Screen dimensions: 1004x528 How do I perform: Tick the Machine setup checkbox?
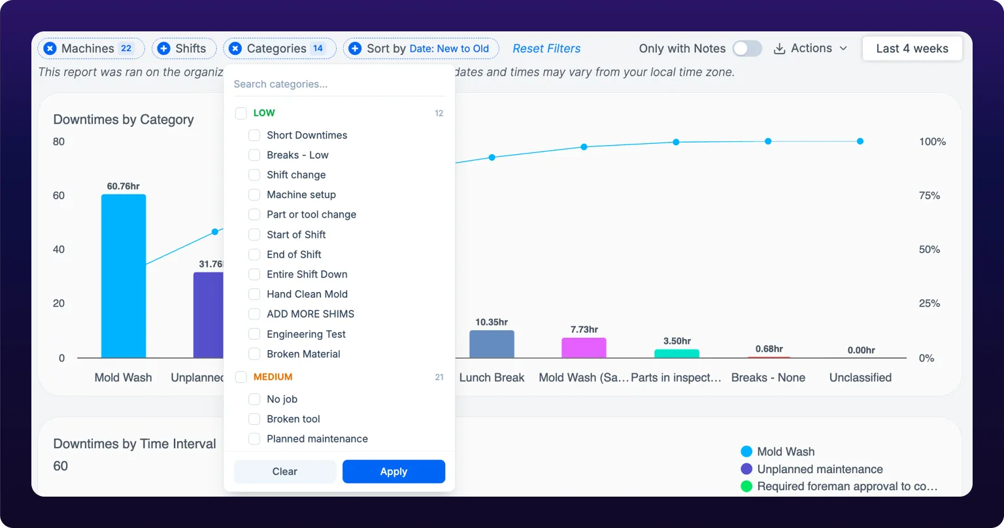click(254, 195)
